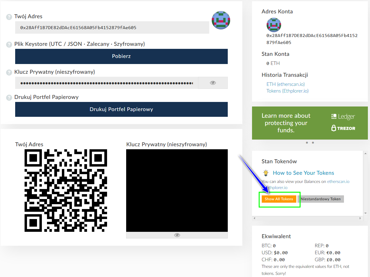Open Tokens (Ethplorer.io) history link
Screen dimensions: 370x277
tap(288, 91)
